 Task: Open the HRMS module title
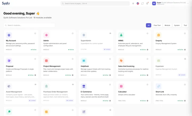[121, 41]
